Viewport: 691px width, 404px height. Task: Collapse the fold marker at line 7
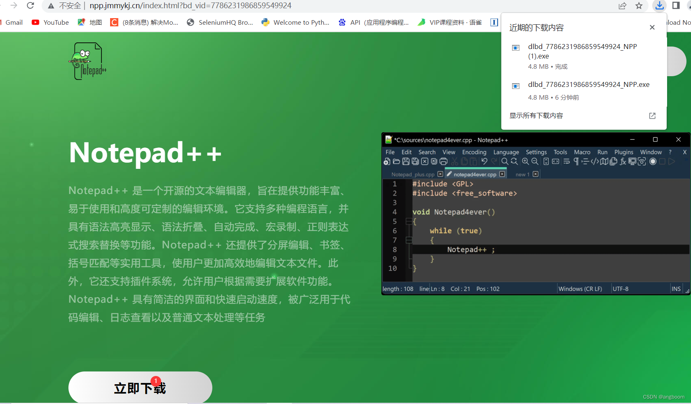click(x=409, y=240)
